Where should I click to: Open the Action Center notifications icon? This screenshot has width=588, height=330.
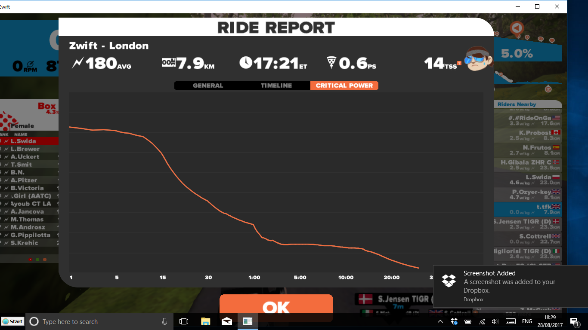click(x=574, y=321)
